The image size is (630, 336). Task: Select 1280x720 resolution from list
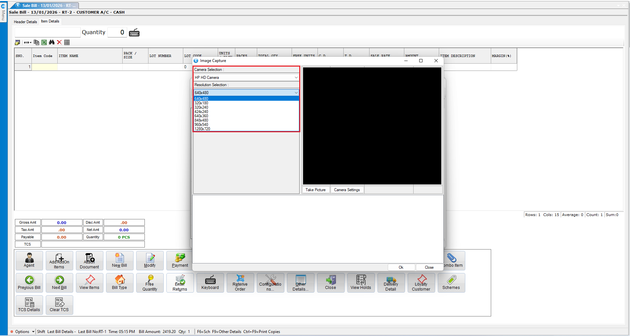(202, 129)
